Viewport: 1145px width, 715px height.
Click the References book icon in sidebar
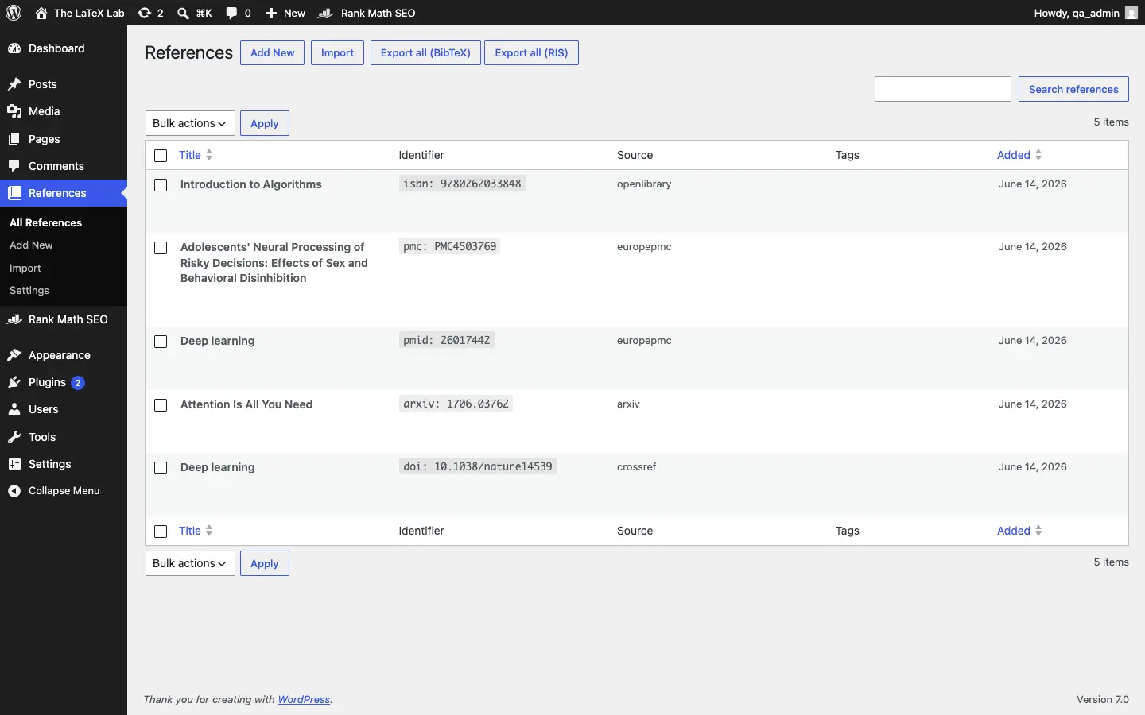tap(14, 193)
